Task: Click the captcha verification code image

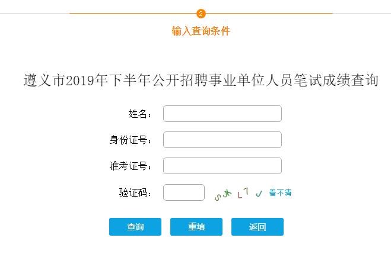Action: (x=238, y=194)
